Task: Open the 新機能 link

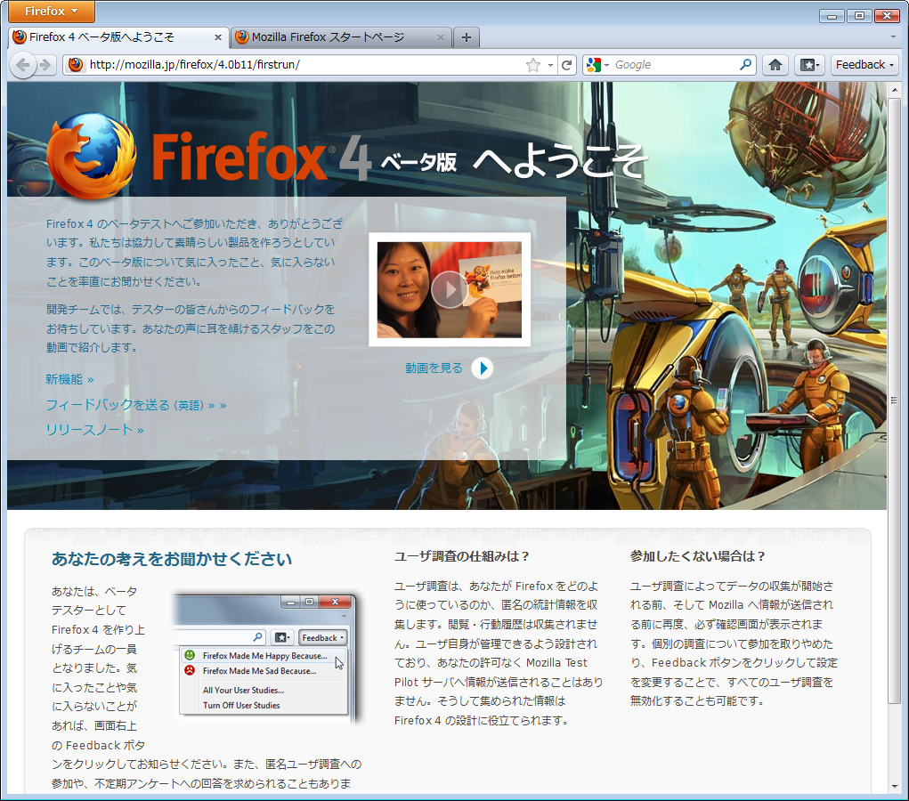Action: 69,380
